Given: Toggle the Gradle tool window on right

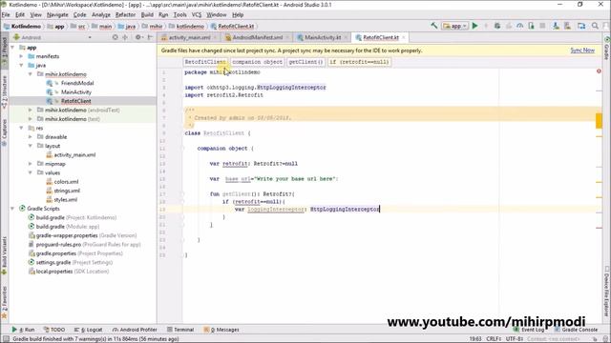Looking at the screenshot, I should click(x=607, y=49).
